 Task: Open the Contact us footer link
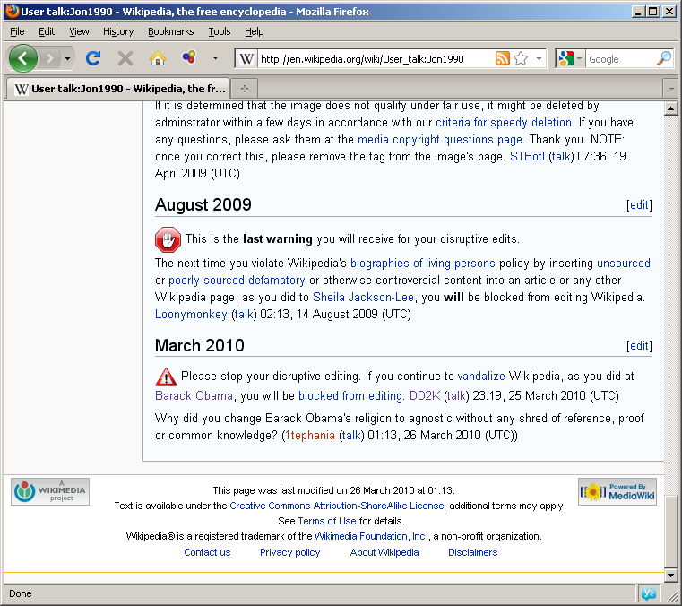pyautogui.click(x=207, y=552)
